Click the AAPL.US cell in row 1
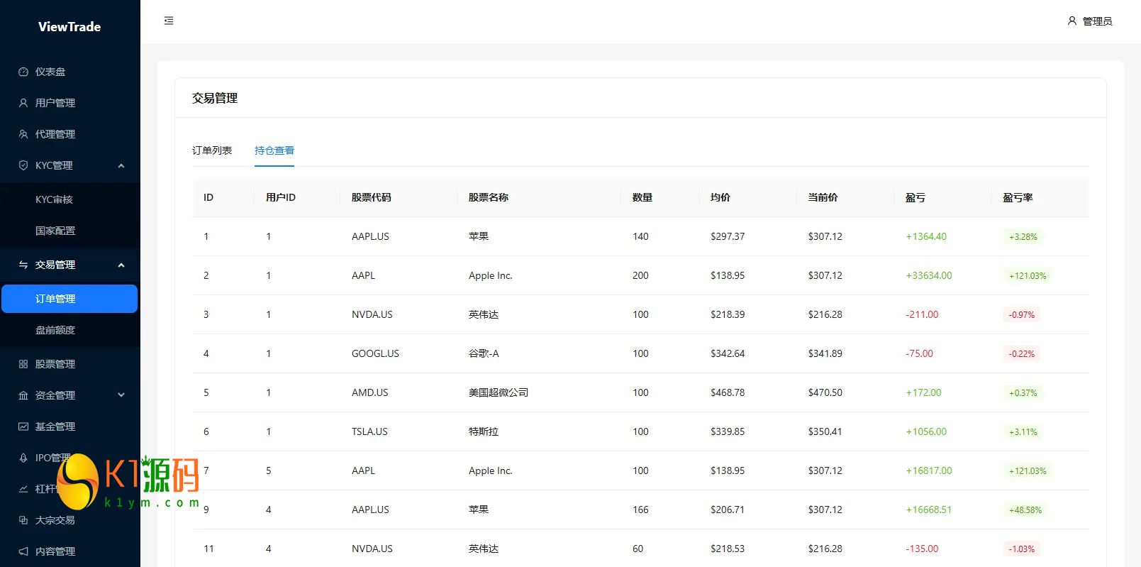This screenshot has height=567, width=1141. coord(370,236)
